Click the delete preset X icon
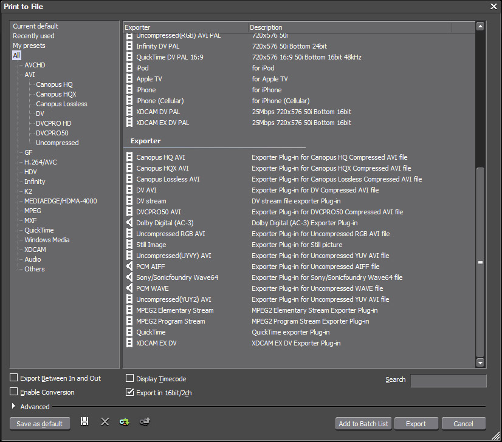Viewport: 502px width, 442px height. click(105, 421)
